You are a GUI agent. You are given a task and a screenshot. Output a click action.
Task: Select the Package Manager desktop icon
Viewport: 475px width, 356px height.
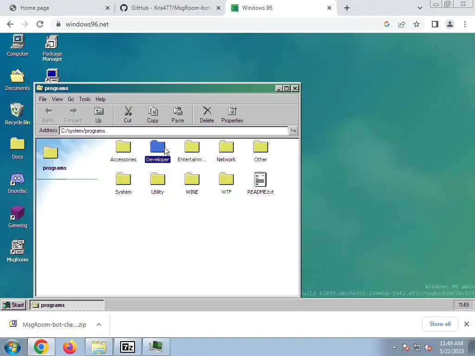(x=52, y=48)
